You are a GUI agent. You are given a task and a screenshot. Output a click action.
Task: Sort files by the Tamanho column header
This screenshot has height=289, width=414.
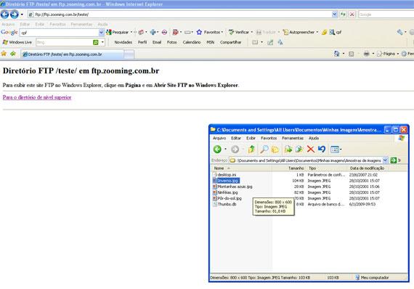[288, 168]
